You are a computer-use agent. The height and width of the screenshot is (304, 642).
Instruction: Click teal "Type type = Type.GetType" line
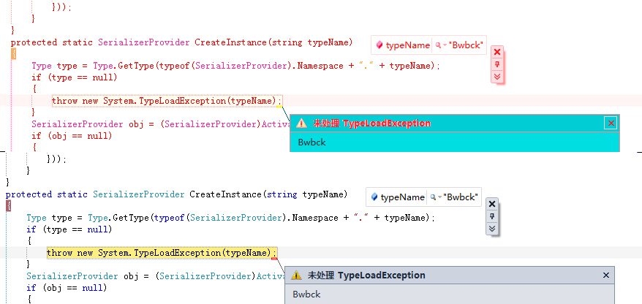pyautogui.click(x=230, y=218)
